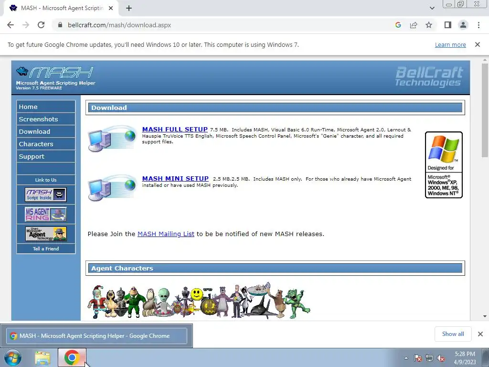Share this page via share icon

414,25
